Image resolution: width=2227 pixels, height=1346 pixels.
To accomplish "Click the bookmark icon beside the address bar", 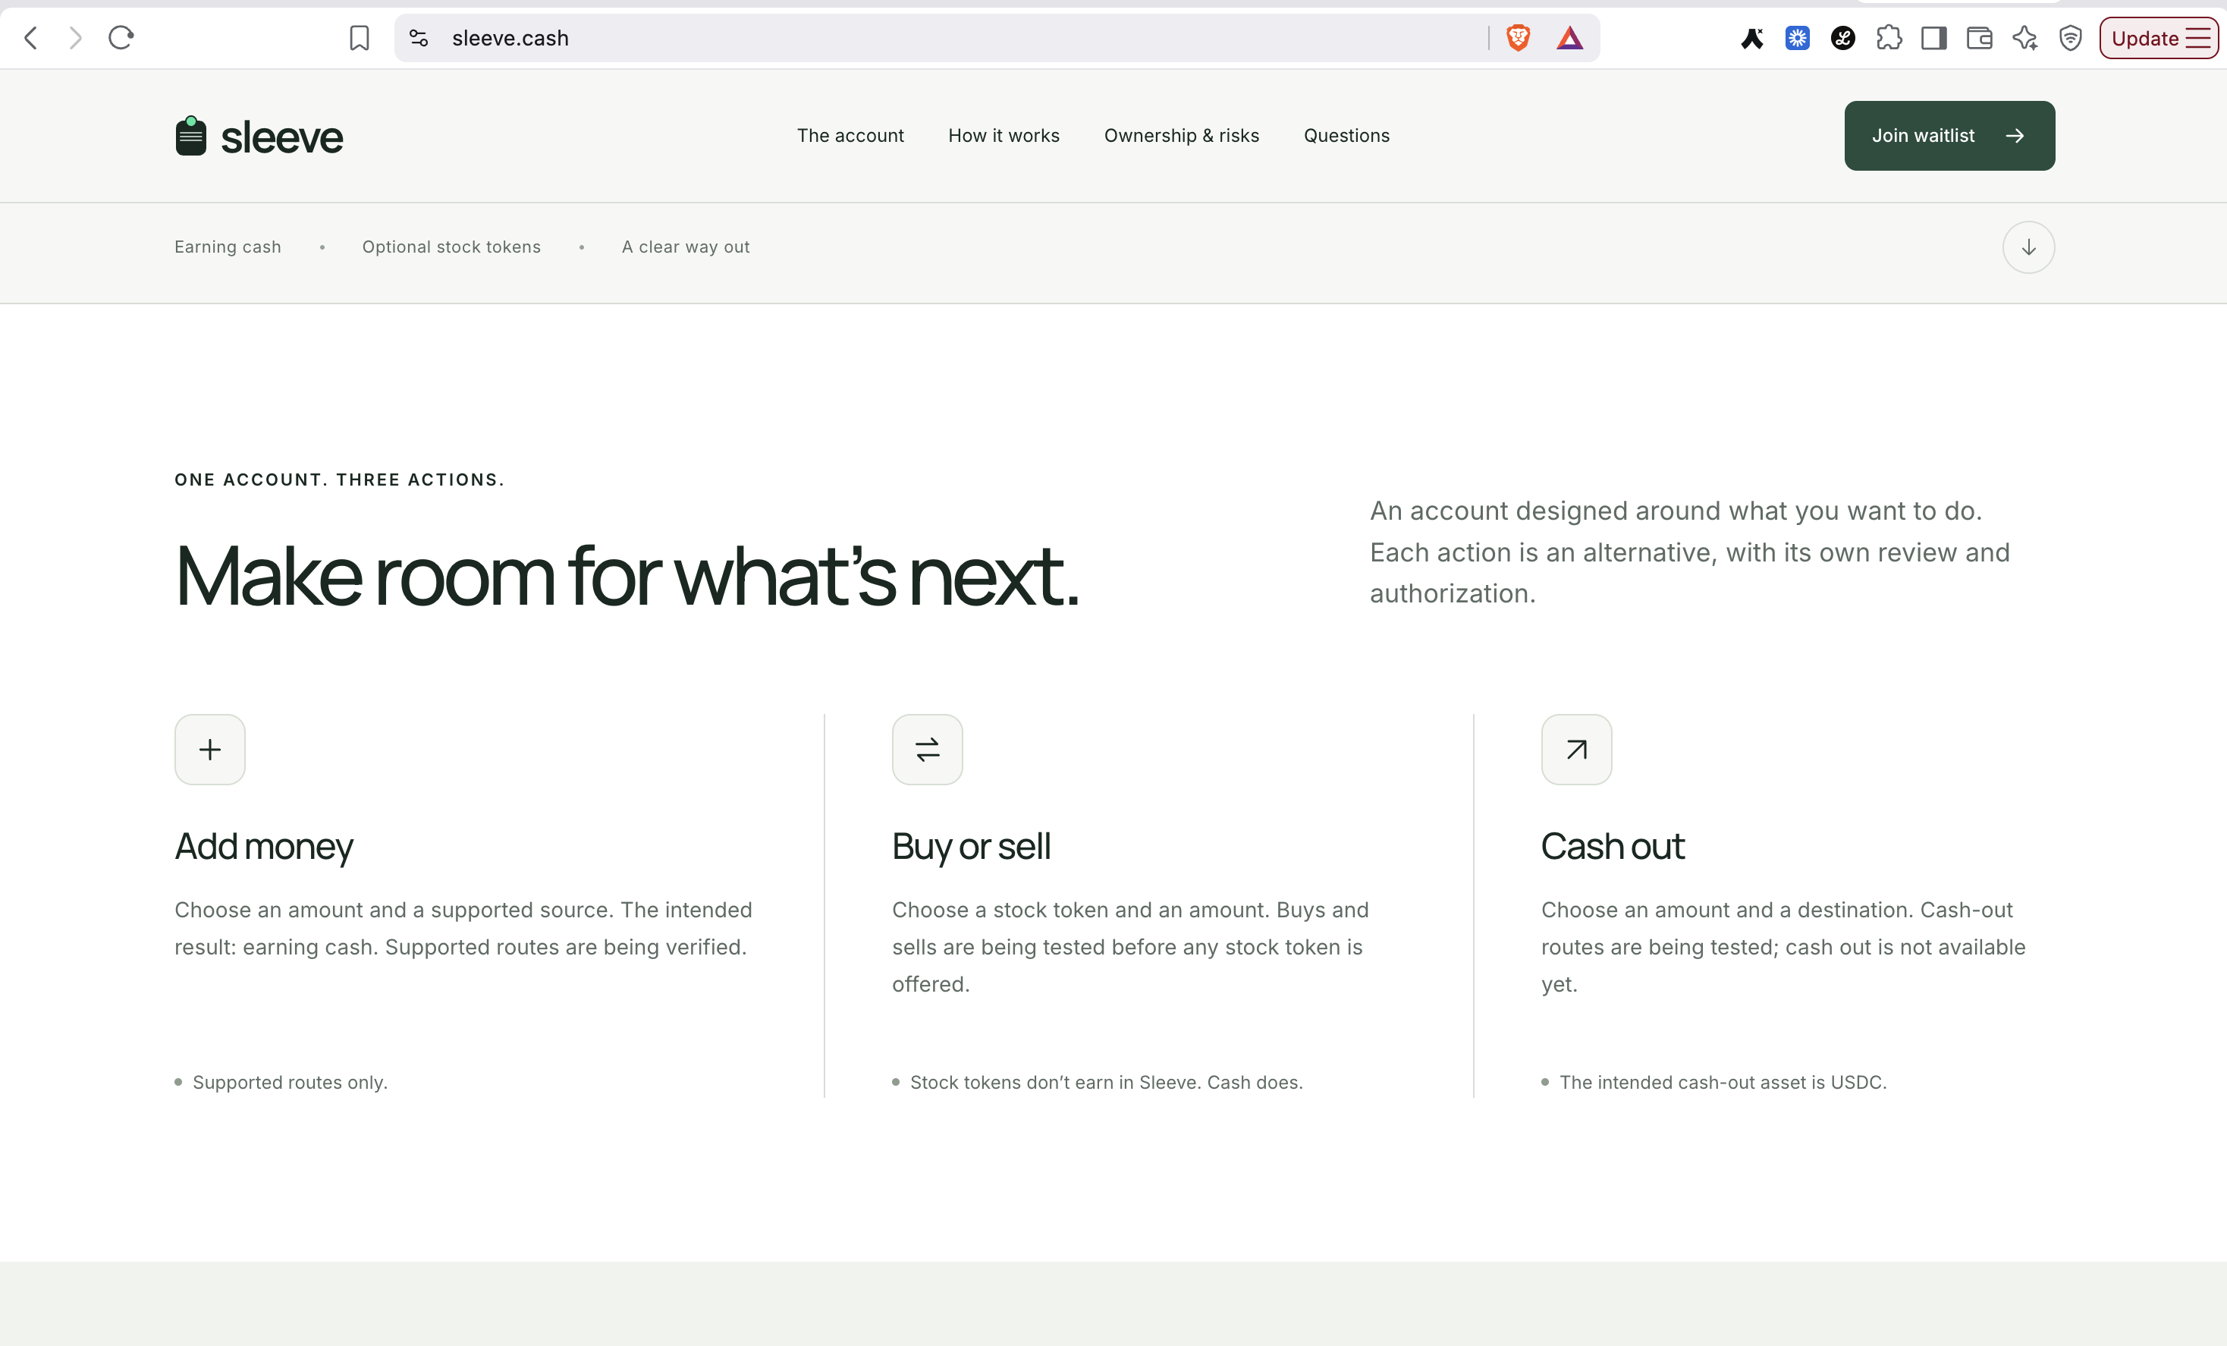I will click(x=359, y=38).
